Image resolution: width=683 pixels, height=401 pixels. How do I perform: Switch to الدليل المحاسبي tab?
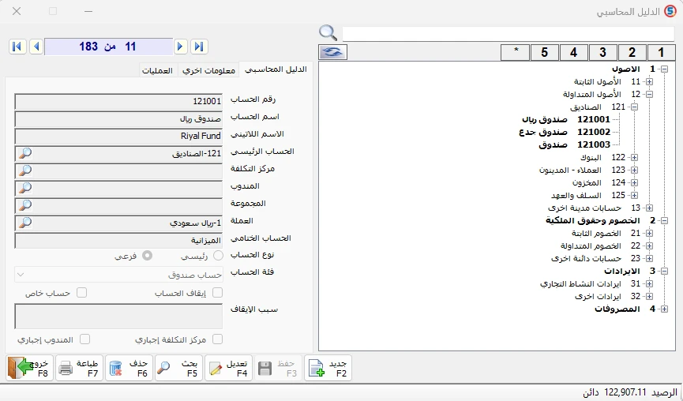(x=276, y=69)
